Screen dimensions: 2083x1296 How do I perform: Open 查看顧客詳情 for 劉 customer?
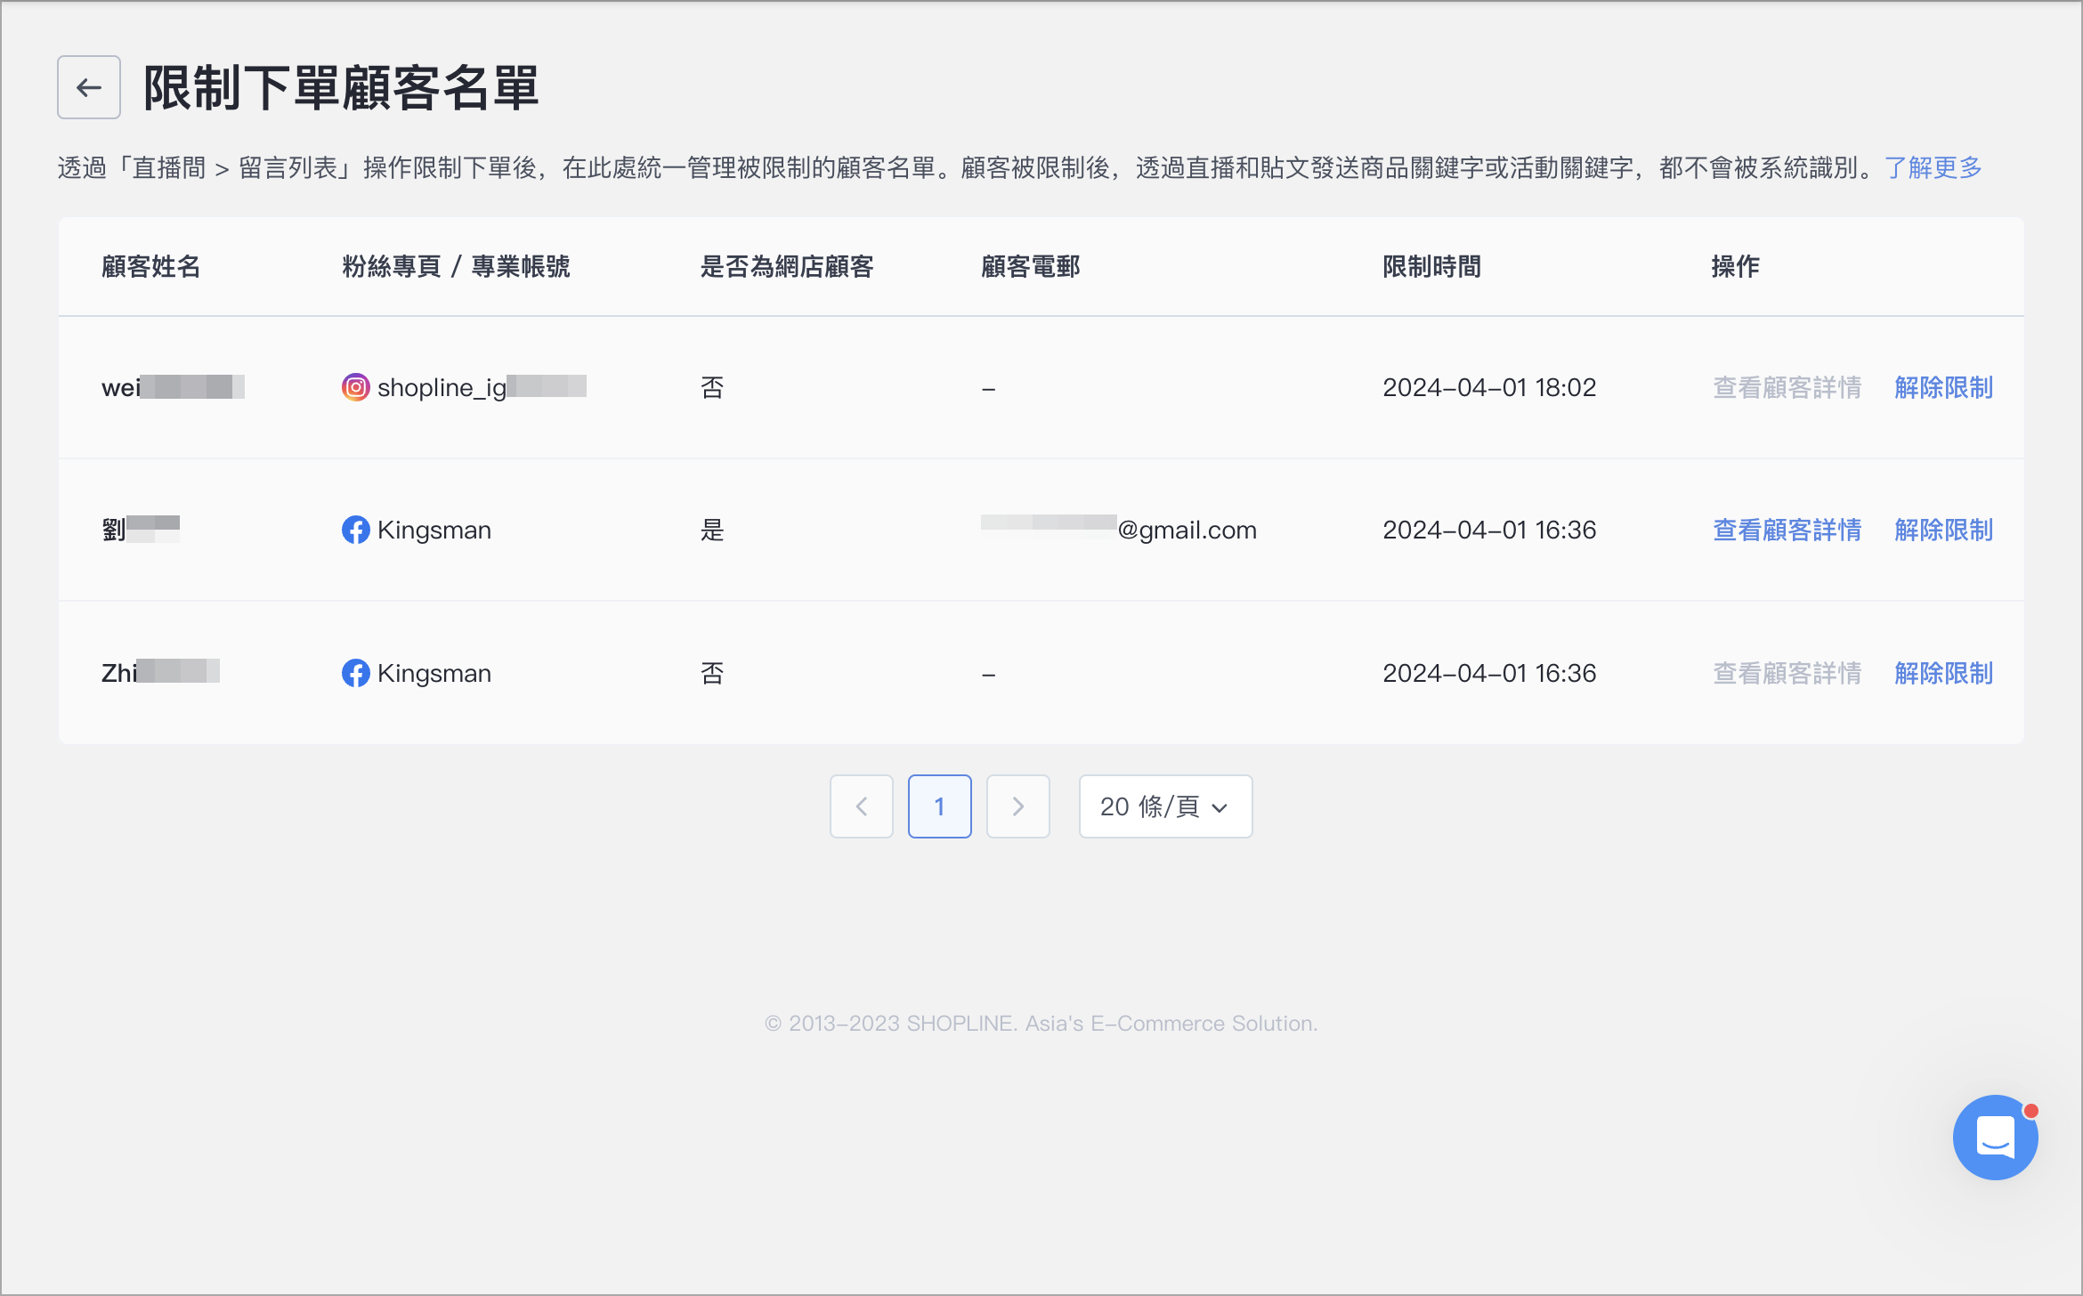pyautogui.click(x=1787, y=530)
